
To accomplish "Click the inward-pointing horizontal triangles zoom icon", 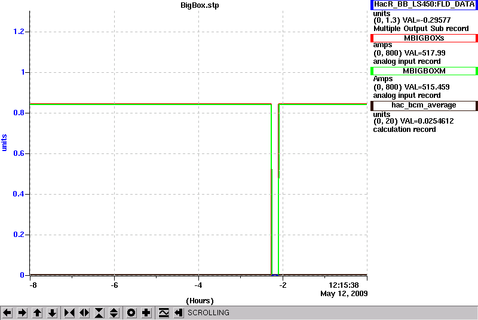I will [x=69, y=313].
